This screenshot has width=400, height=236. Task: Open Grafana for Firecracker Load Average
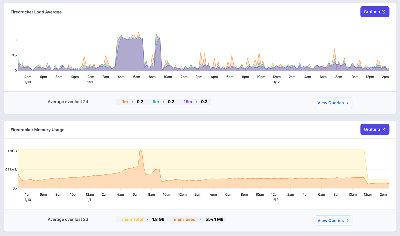coord(375,12)
